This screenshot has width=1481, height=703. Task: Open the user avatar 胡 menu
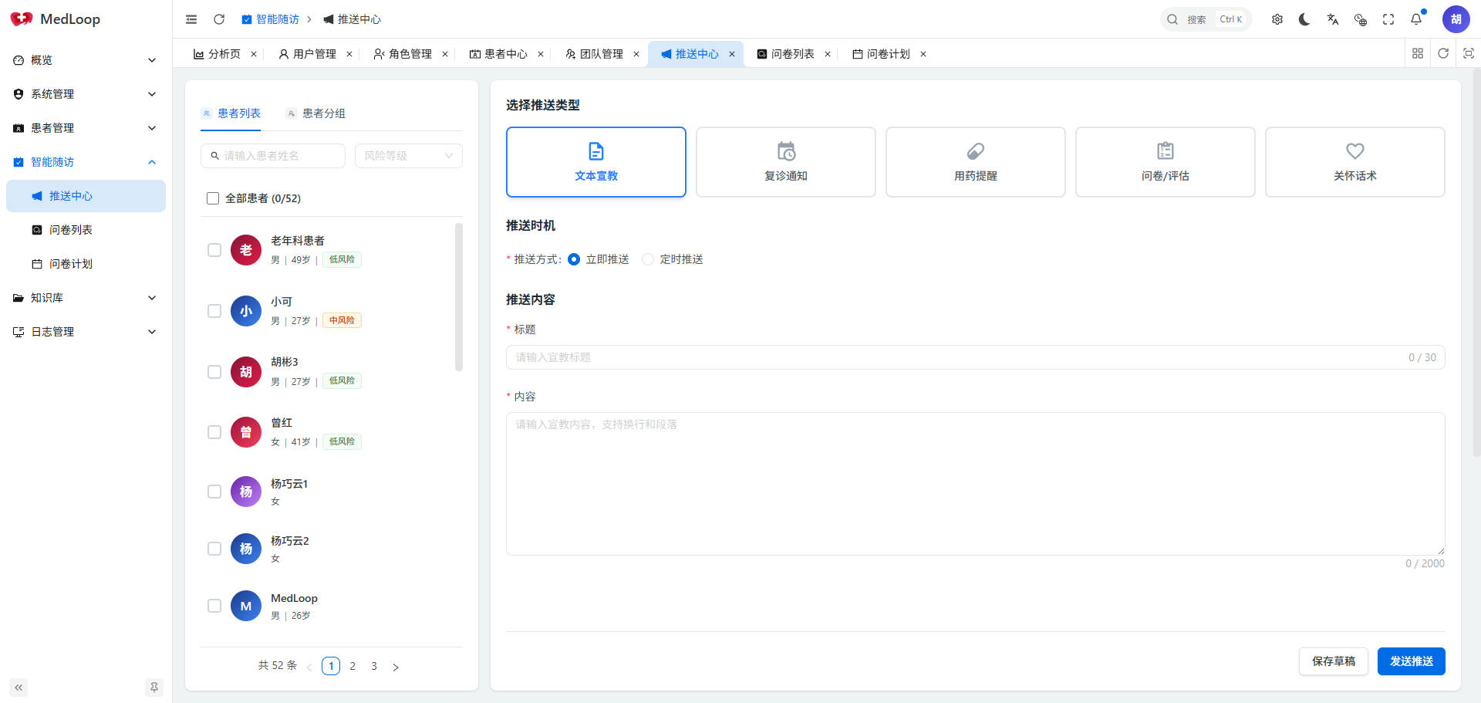pyautogui.click(x=1456, y=19)
